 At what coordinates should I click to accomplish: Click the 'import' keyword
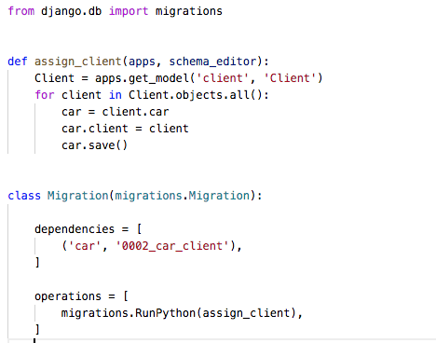point(129,11)
